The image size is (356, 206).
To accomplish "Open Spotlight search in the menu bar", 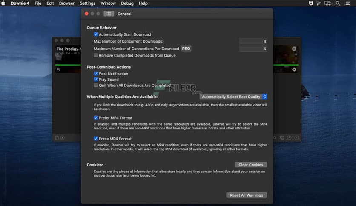I will pyautogui.click(x=338, y=3).
